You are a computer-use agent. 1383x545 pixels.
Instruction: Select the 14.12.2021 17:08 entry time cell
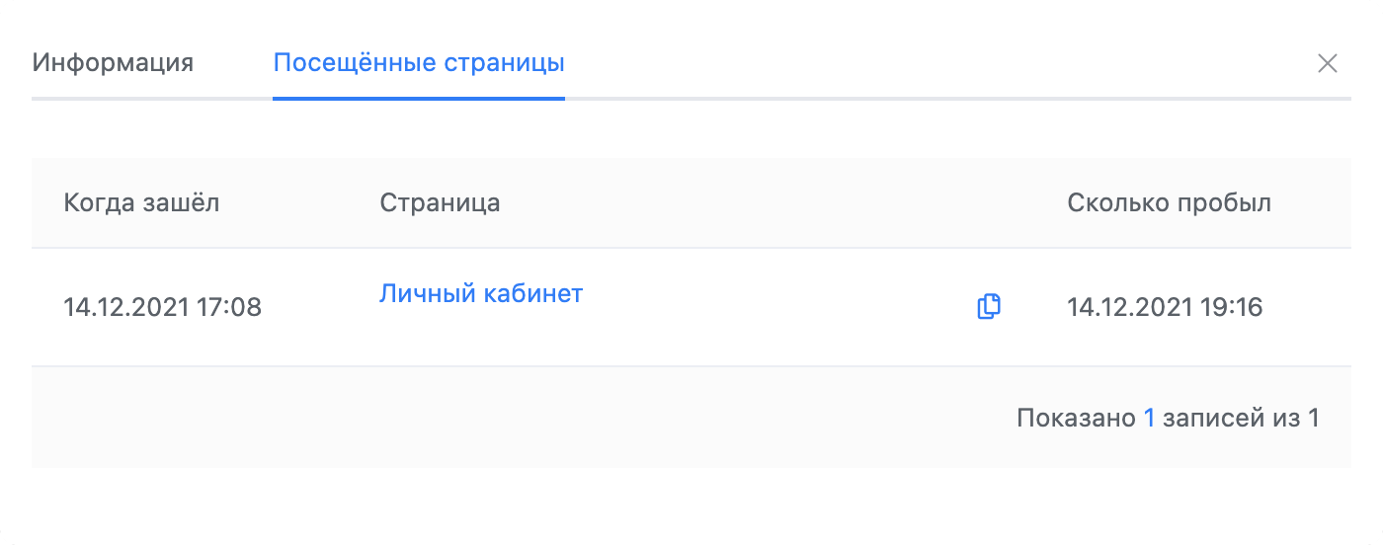[163, 307]
